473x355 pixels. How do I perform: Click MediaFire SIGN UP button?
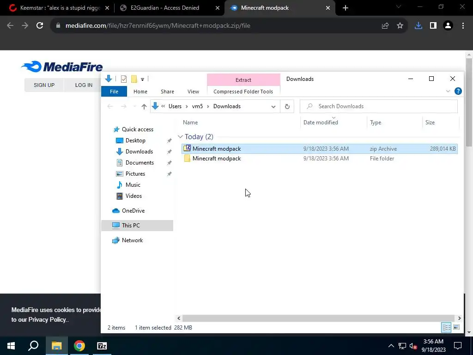(44, 85)
